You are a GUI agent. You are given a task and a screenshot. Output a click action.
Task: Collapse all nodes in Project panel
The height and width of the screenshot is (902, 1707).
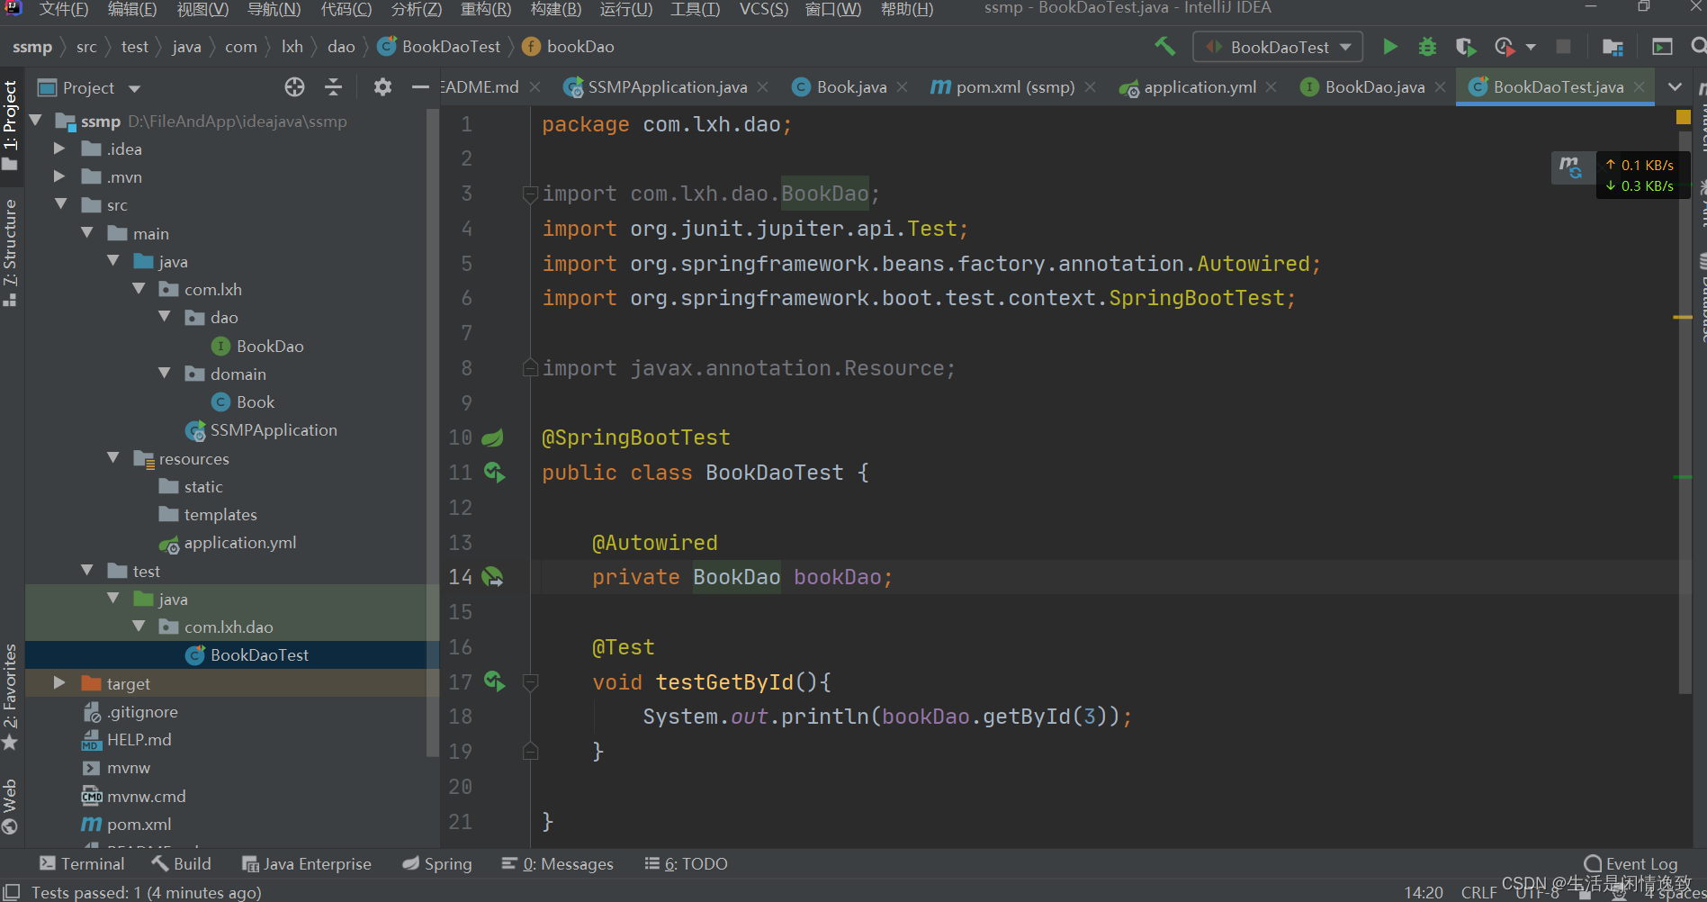333,86
